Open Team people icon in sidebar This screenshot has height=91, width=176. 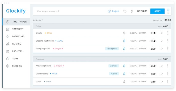tap(8, 59)
